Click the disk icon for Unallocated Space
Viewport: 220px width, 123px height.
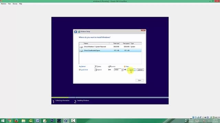click(81, 51)
